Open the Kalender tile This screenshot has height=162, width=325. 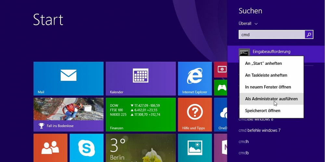pos(141,78)
